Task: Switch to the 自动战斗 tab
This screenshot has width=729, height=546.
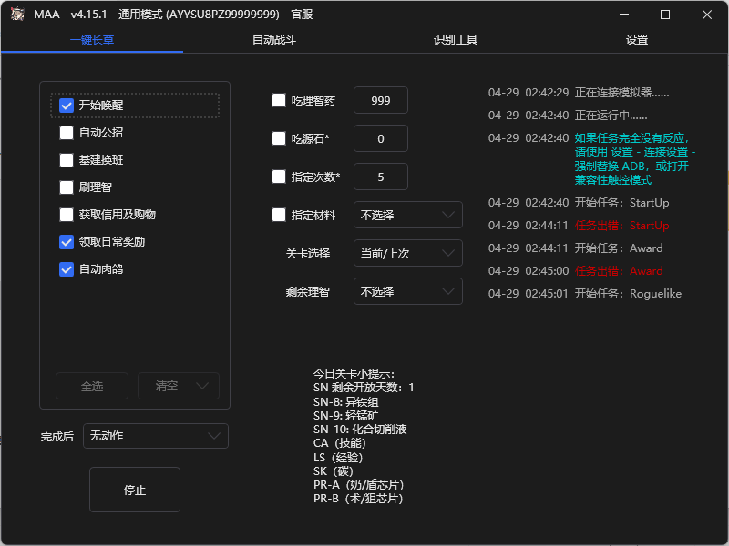Action: (272, 40)
